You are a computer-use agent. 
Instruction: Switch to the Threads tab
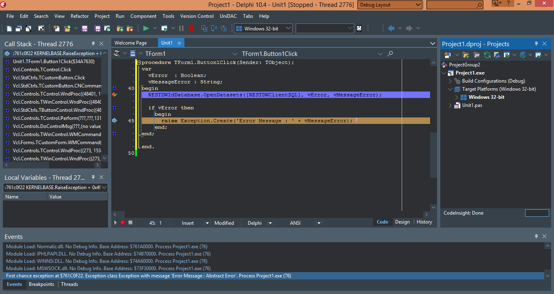[69, 284]
